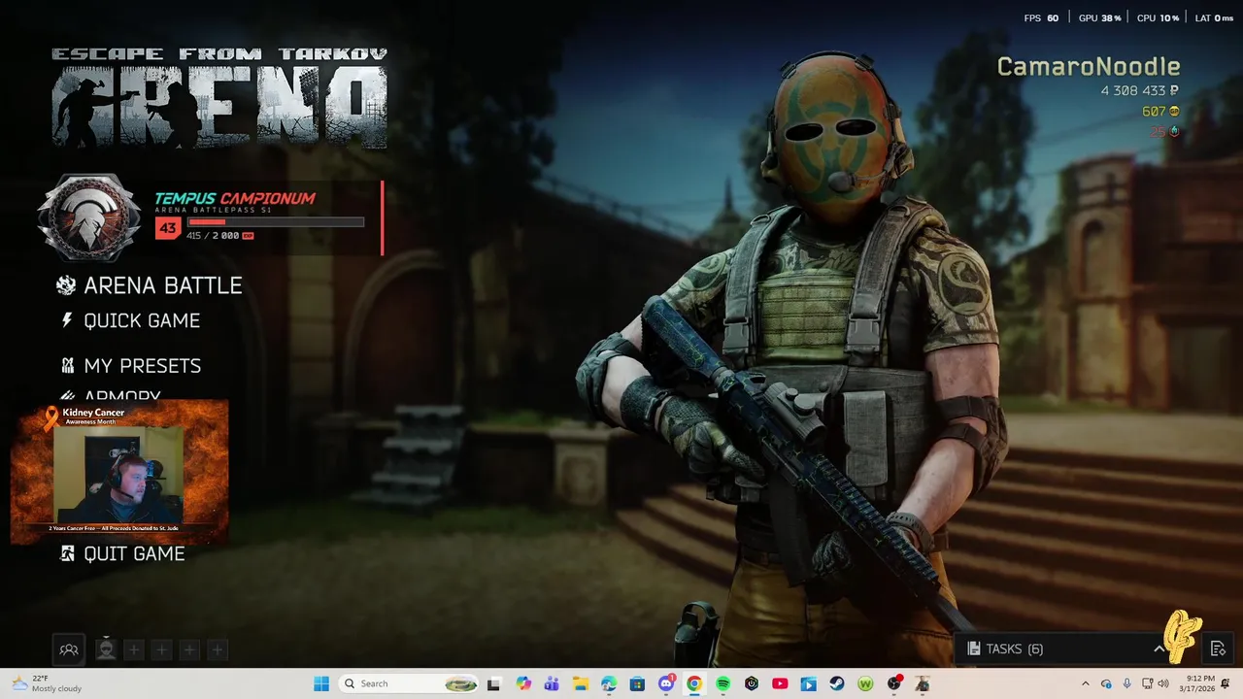
Task: Open Task View on the taskbar
Action: [x=493, y=683]
